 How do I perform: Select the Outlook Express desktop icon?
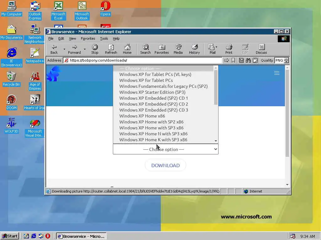point(35,11)
